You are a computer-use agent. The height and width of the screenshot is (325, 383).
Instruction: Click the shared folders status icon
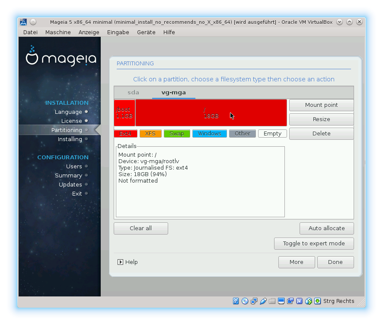272,301
